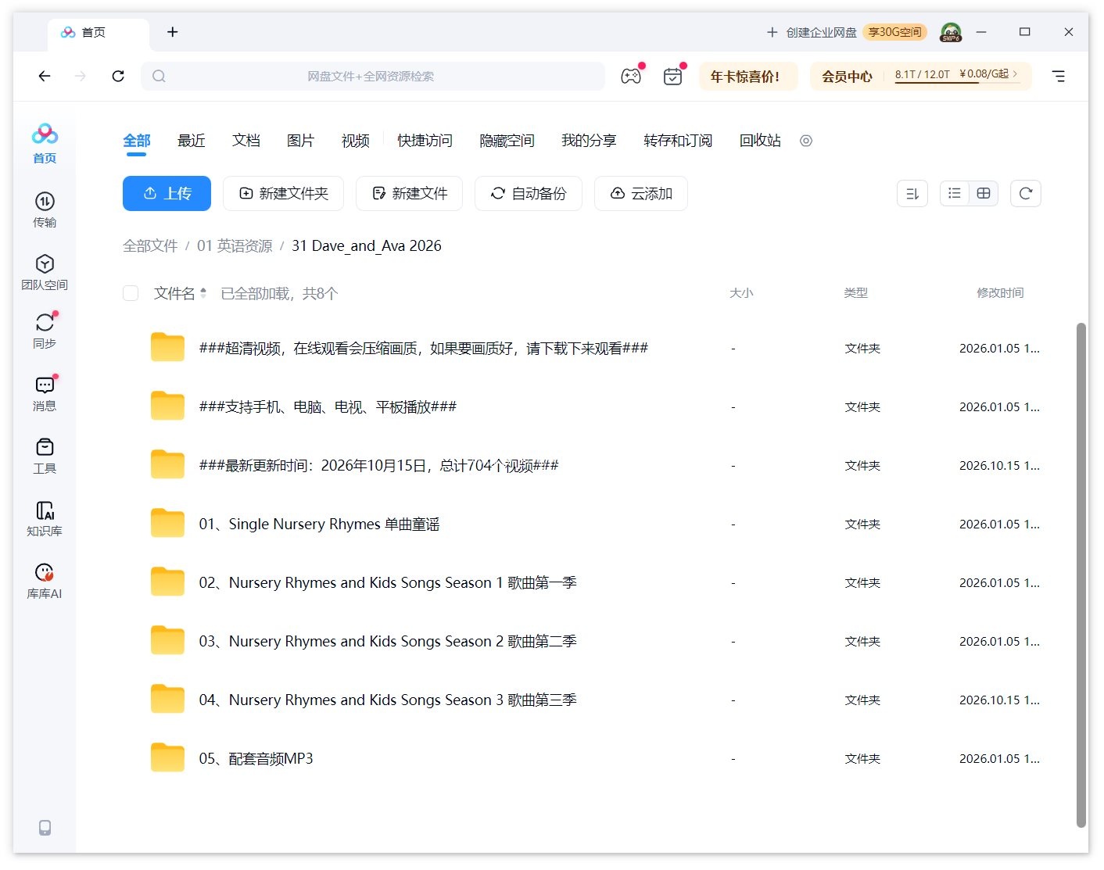This screenshot has height=870, width=1104.
Task: Go to 全部文件 in breadcrumb
Action: (x=150, y=245)
